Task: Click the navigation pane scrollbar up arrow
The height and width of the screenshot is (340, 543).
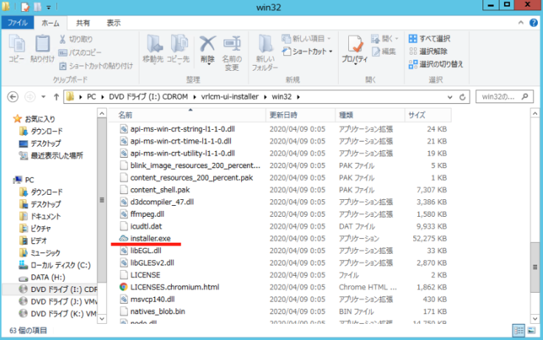Action: pyautogui.click(x=102, y=114)
